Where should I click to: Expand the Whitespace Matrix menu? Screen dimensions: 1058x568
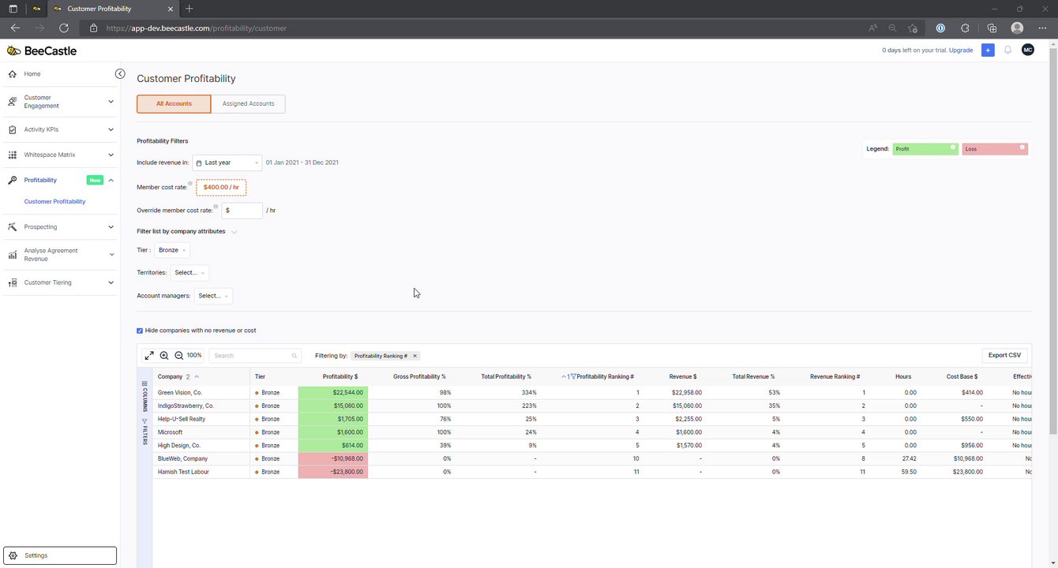click(x=59, y=155)
